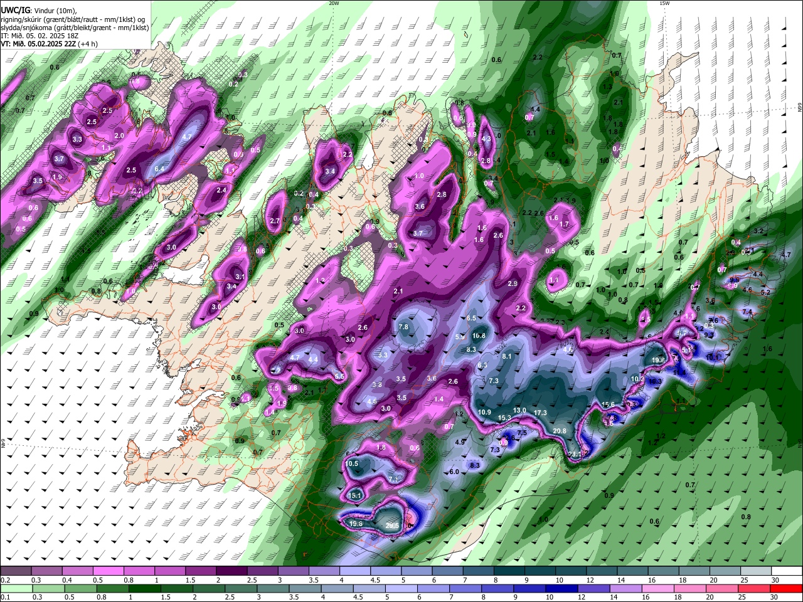Click the 10.9 precipitation value

click(484, 412)
